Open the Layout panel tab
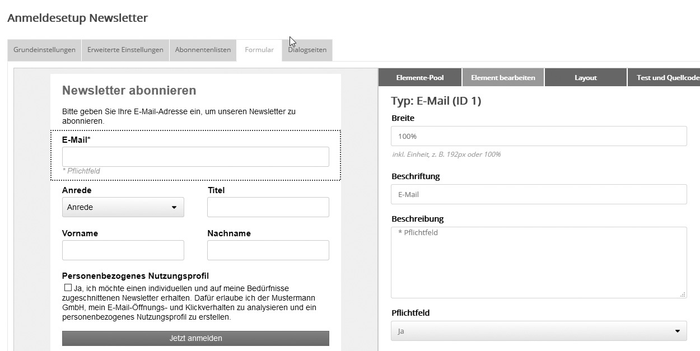Screen dimensions: 700x351 point(585,78)
